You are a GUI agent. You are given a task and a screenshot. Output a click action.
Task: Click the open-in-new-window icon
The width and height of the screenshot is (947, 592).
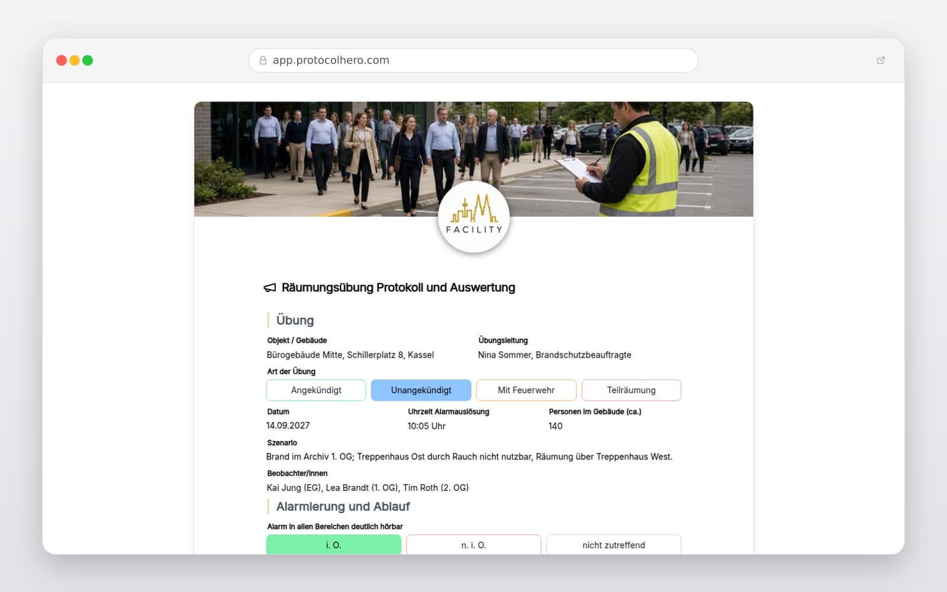pyautogui.click(x=881, y=60)
